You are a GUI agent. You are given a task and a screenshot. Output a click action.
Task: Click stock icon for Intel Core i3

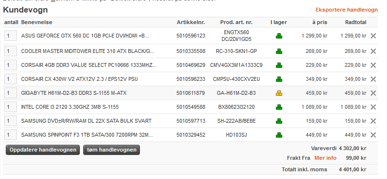point(279,107)
